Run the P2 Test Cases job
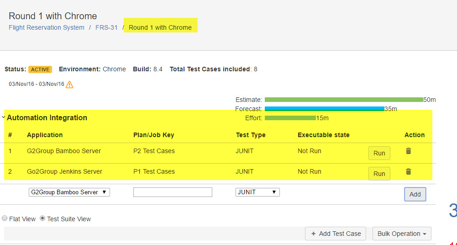Viewport: 457px width, 245px height. [379, 153]
